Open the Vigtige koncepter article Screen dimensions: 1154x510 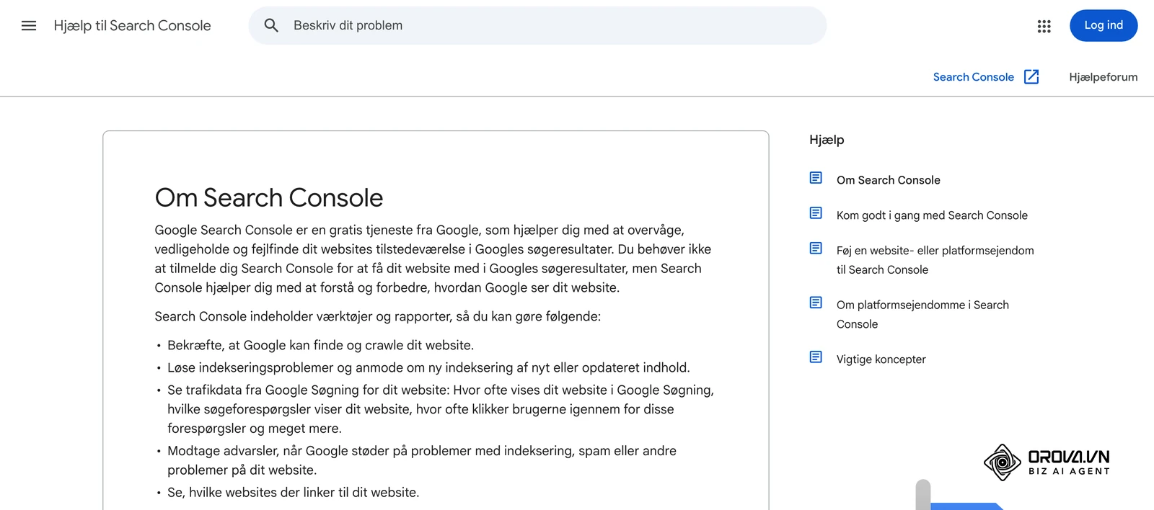(881, 359)
